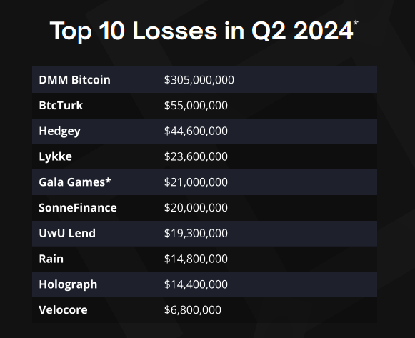Viewport: 415px width, 338px height.
Task: Click the $14,800,000 loss amount
Action: (x=196, y=259)
